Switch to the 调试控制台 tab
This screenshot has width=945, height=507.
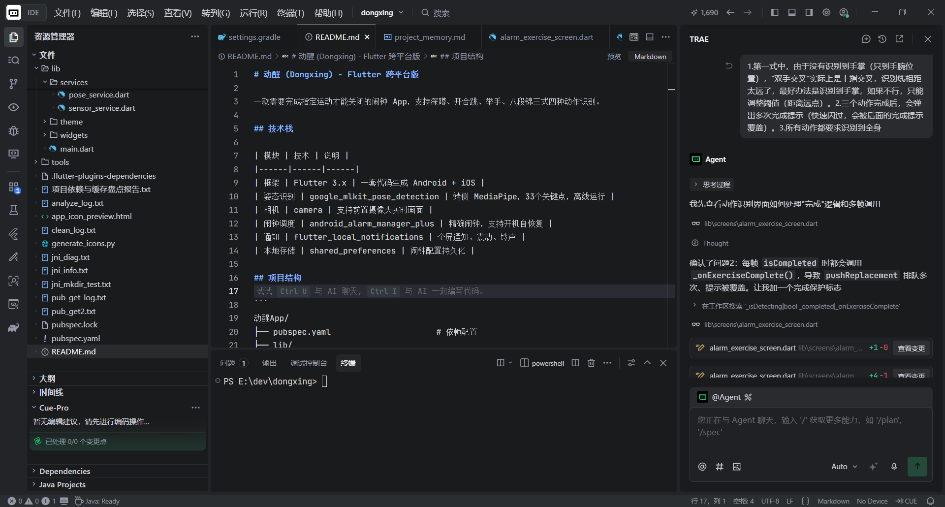tap(309, 363)
